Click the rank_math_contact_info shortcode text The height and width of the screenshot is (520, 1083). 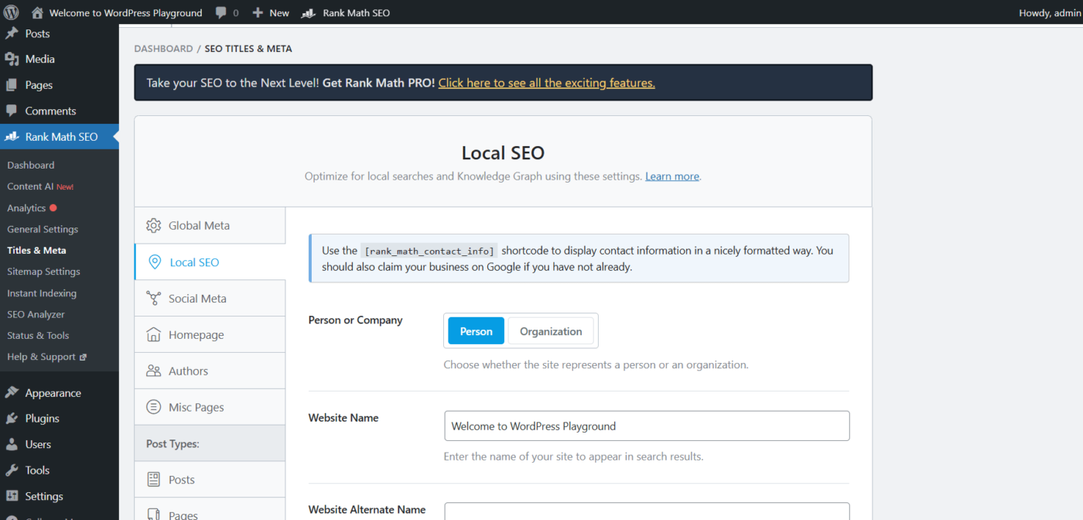[429, 251]
